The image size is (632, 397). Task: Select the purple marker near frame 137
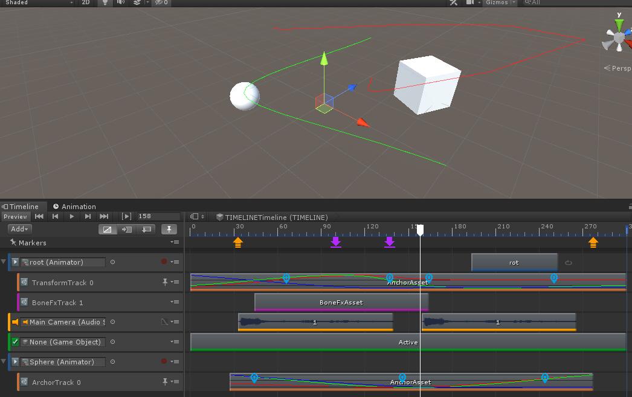(389, 242)
